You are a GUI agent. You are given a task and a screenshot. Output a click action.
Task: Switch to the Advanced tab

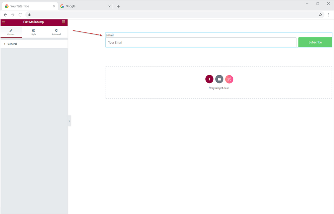(x=56, y=32)
